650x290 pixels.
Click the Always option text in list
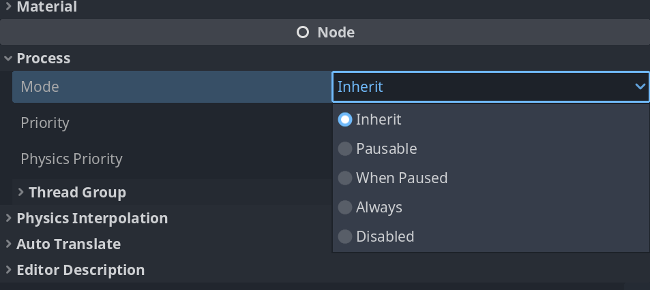[379, 207]
